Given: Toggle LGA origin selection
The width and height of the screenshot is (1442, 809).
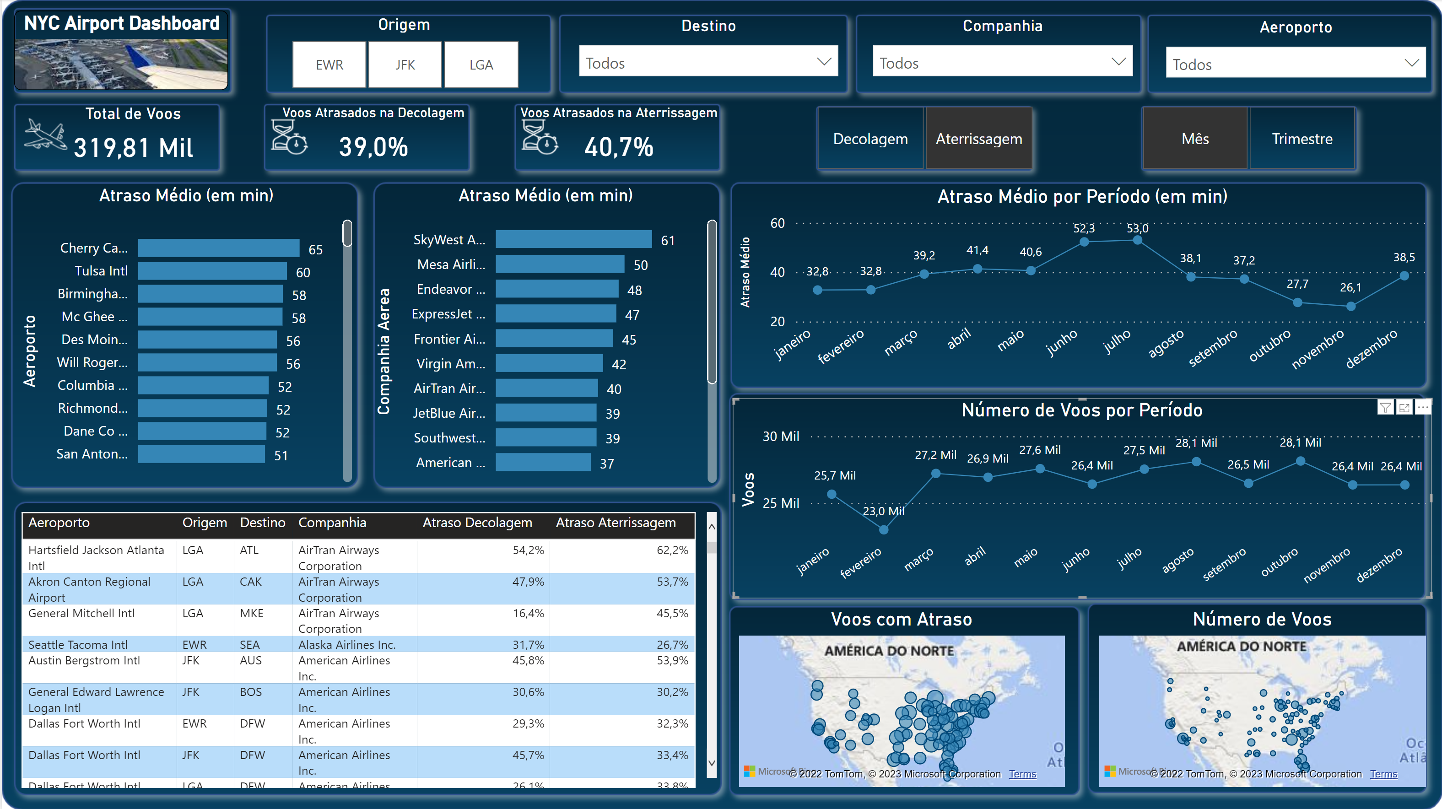Looking at the screenshot, I should [481, 65].
